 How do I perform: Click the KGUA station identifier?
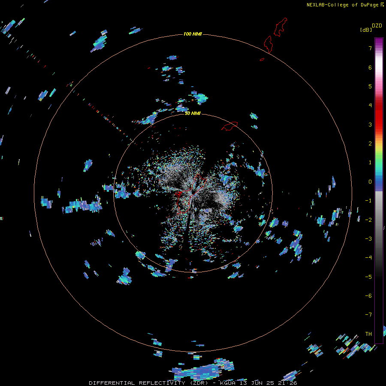228,383
